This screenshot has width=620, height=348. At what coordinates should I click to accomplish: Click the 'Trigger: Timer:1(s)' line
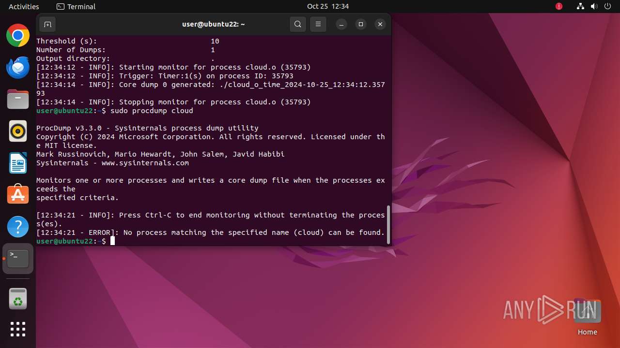pos(165,76)
